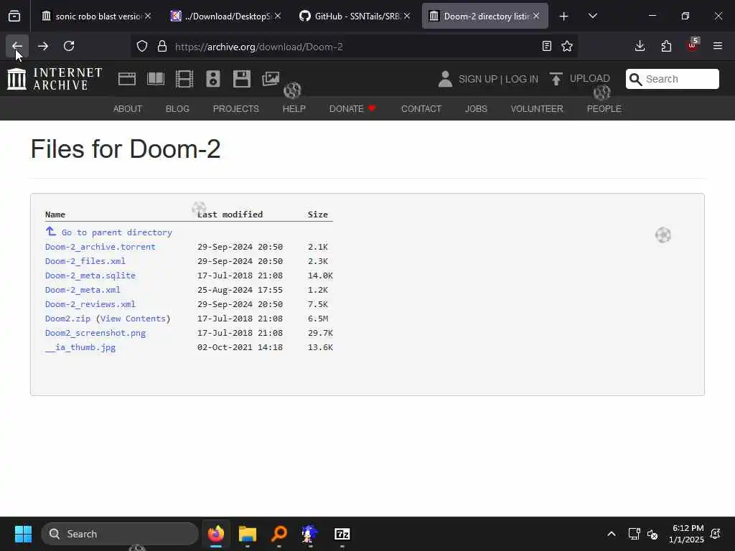
Task: Open the Audio speaker icon
Action: [x=212, y=79]
